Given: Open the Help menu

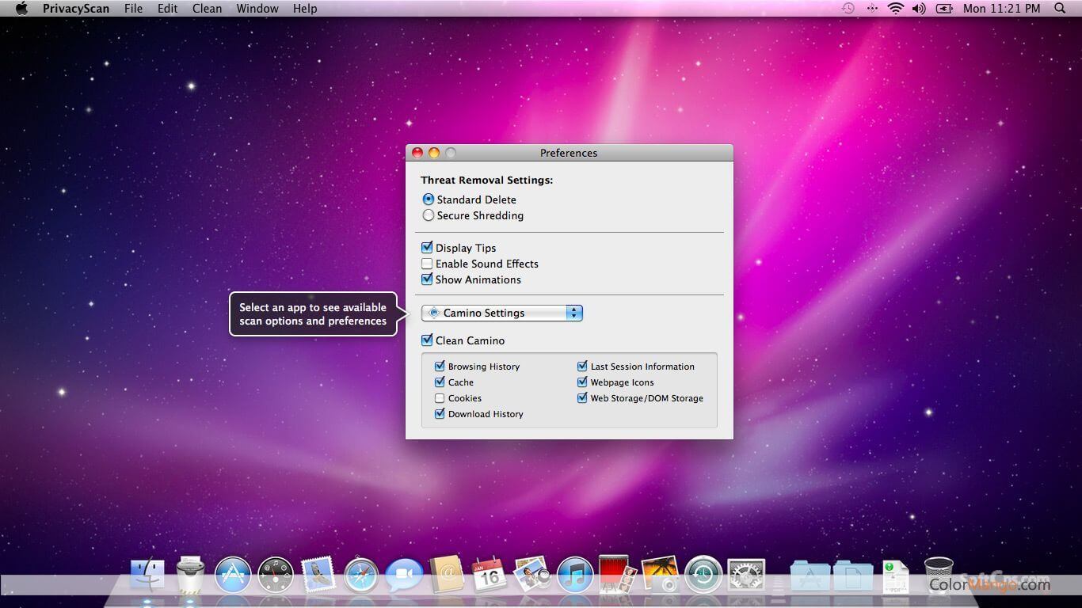Looking at the screenshot, I should [x=305, y=9].
